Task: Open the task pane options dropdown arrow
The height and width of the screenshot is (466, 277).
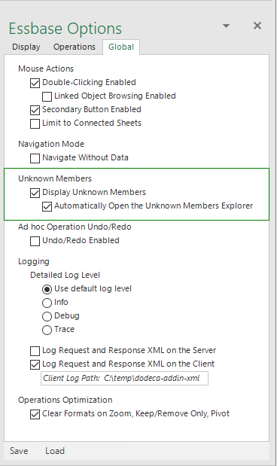Action: [226, 26]
